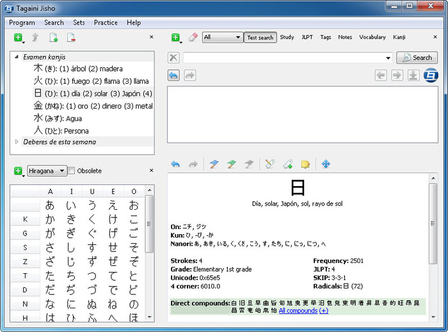Select the 火 fuego flama entry
This screenshot has width=448, height=332.
[x=91, y=81]
